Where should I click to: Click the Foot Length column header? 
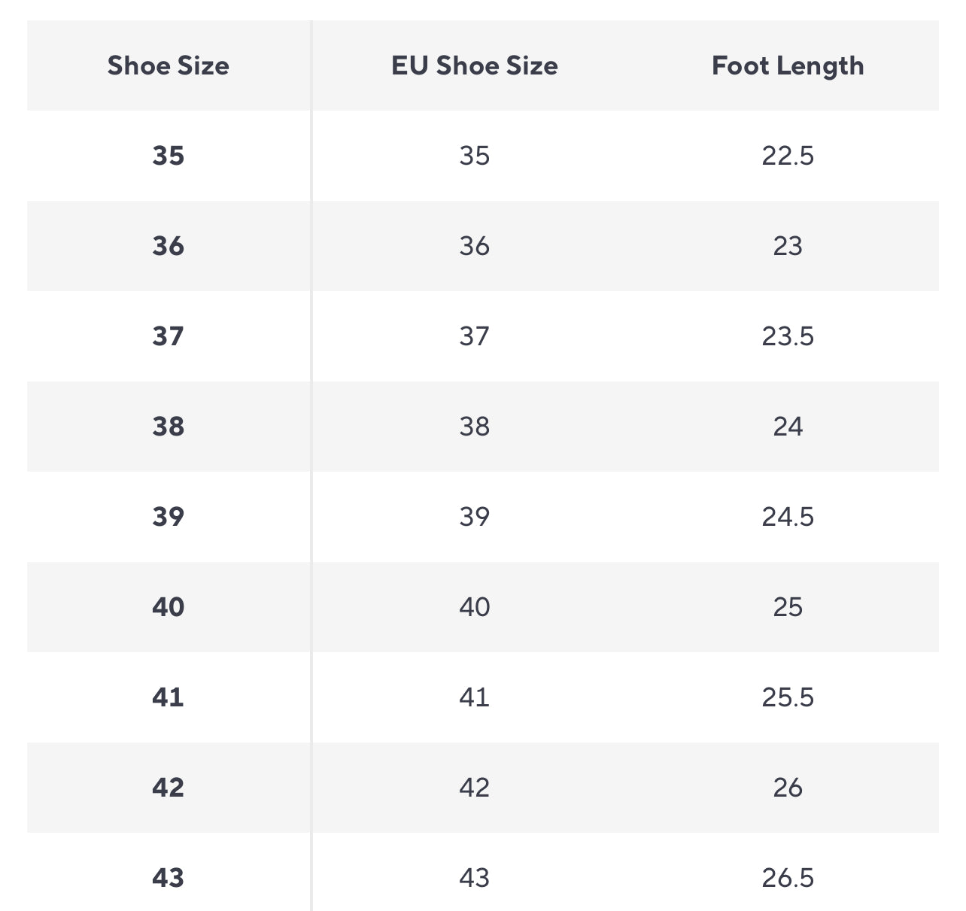click(x=788, y=66)
